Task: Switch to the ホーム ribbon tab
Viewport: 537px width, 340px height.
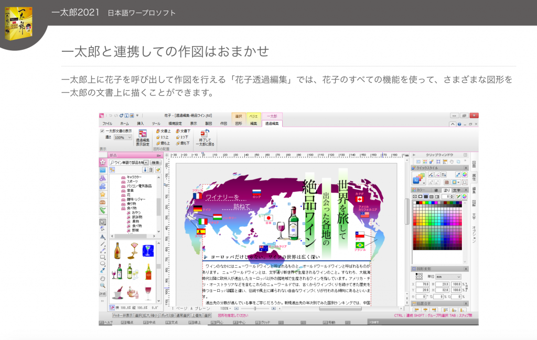Action: click(x=124, y=124)
